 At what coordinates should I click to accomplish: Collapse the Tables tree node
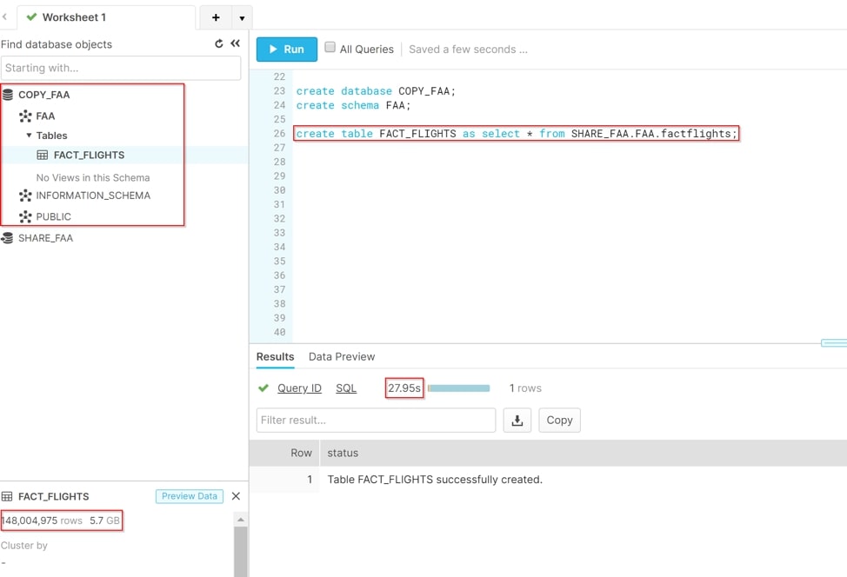30,136
